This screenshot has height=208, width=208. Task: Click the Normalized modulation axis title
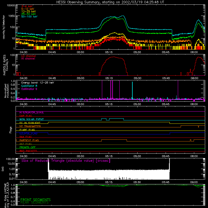(6, 91)
